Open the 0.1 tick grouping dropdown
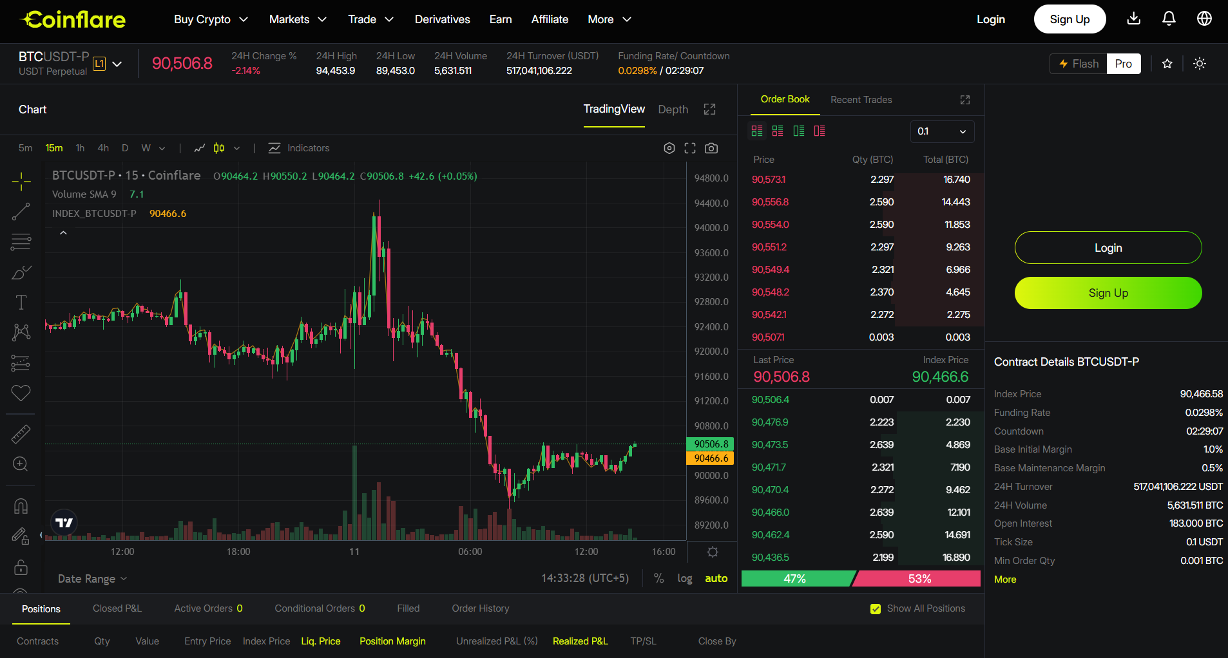This screenshot has height=658, width=1228. (942, 131)
